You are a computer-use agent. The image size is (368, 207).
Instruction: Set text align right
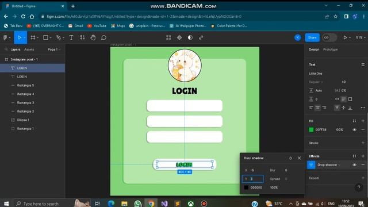(324, 108)
